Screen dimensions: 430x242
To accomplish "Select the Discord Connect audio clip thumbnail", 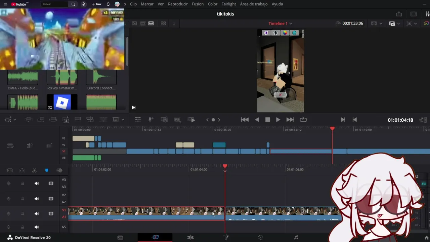I will [x=101, y=78].
